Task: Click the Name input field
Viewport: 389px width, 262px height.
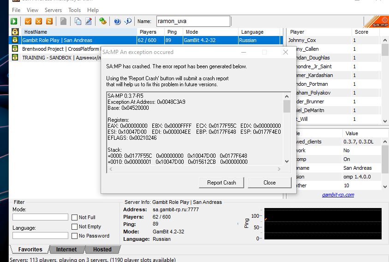Action: (x=192, y=21)
